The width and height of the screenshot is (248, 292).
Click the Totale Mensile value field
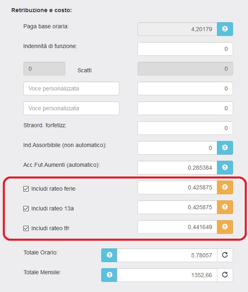point(167,275)
